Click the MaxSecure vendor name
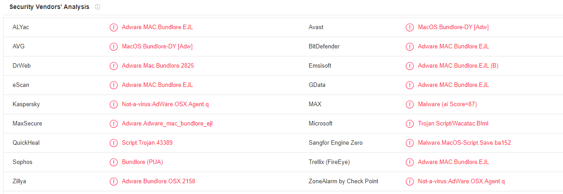 tap(27, 124)
